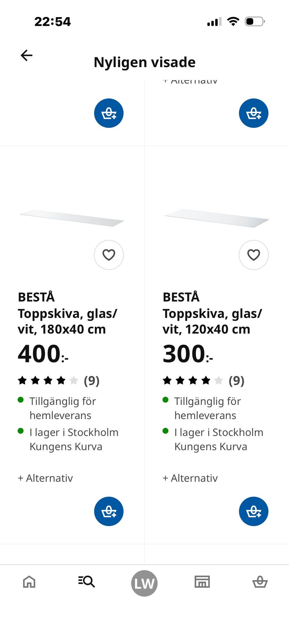Add BESTÅ 180x40 cm to shopping basket
This screenshot has width=289, height=626.
point(109,511)
